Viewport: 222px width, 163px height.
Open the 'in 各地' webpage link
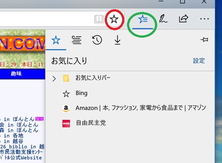point(12,136)
